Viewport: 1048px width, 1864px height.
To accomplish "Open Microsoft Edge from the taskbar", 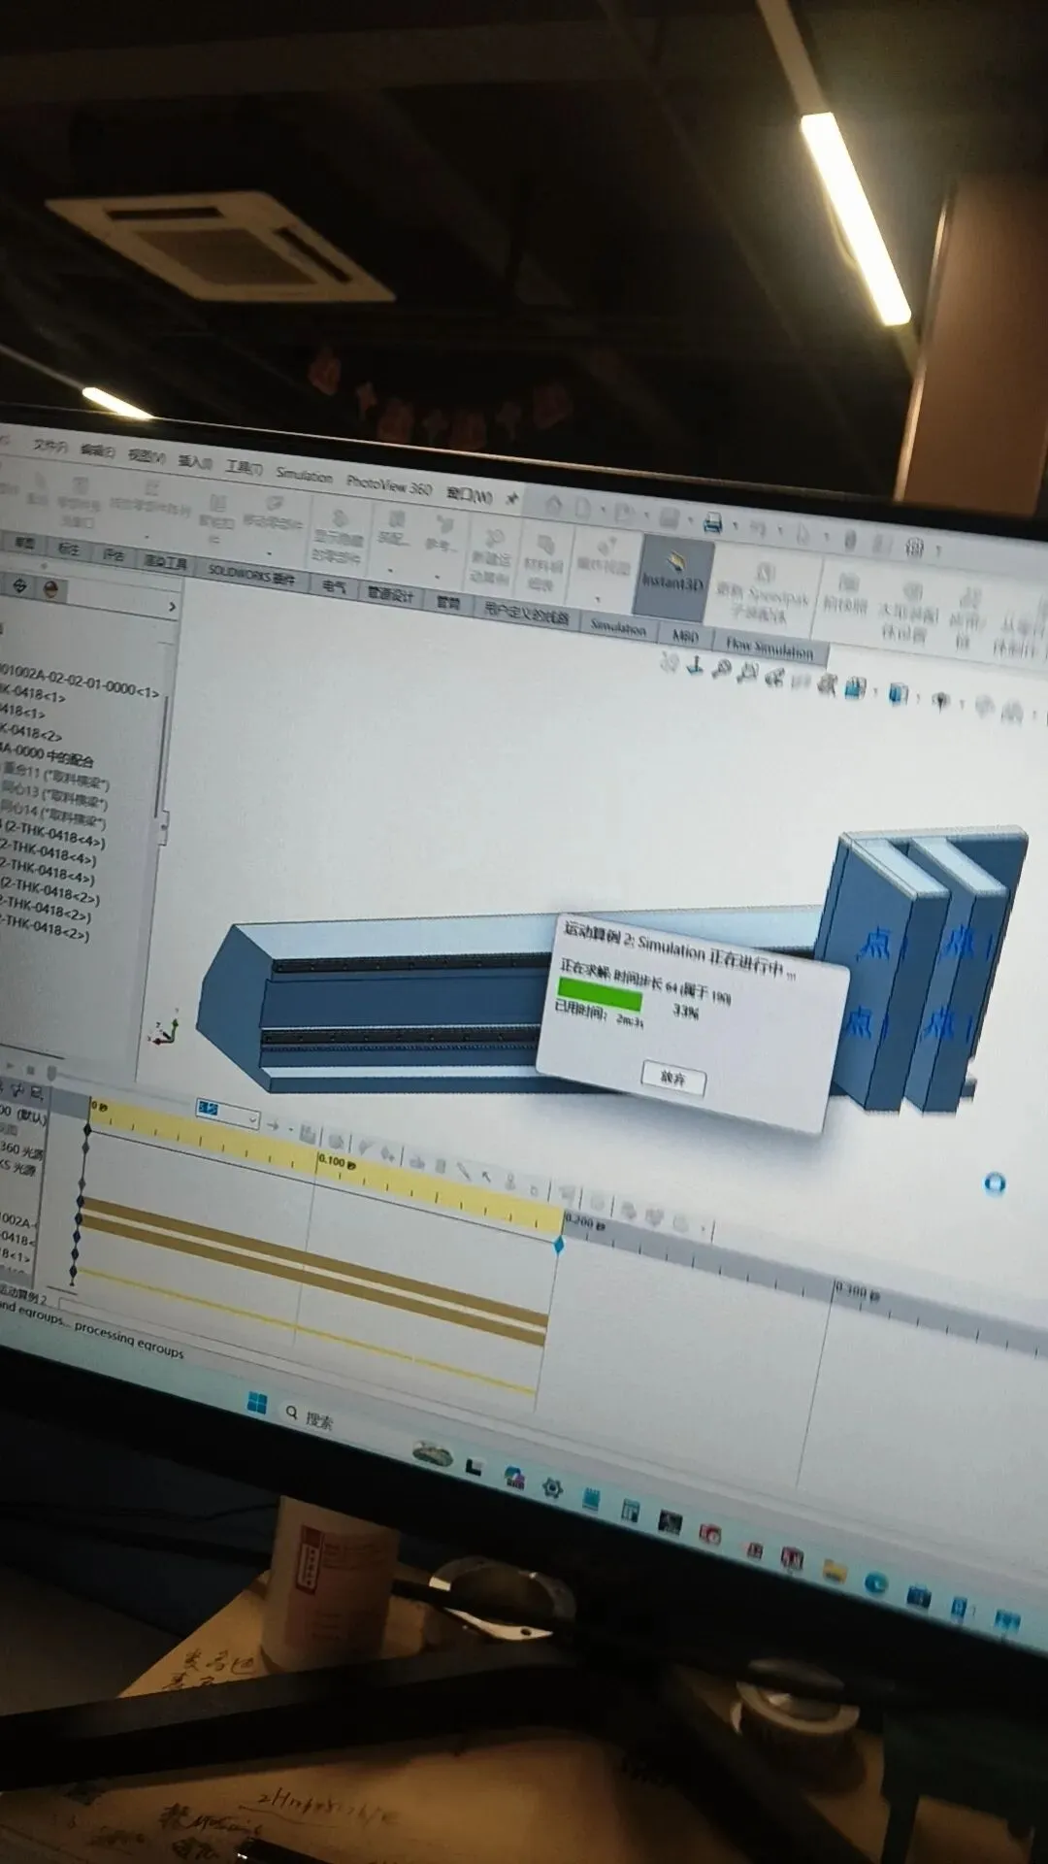I will [x=876, y=1583].
